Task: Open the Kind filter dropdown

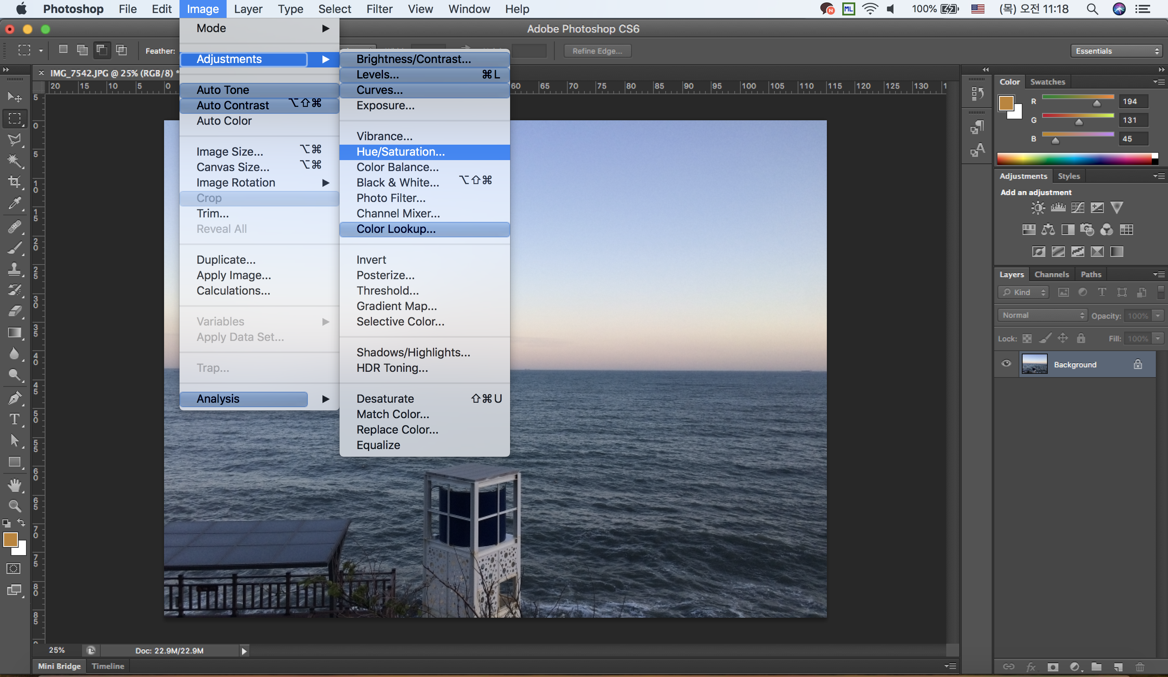Action: 1023,292
